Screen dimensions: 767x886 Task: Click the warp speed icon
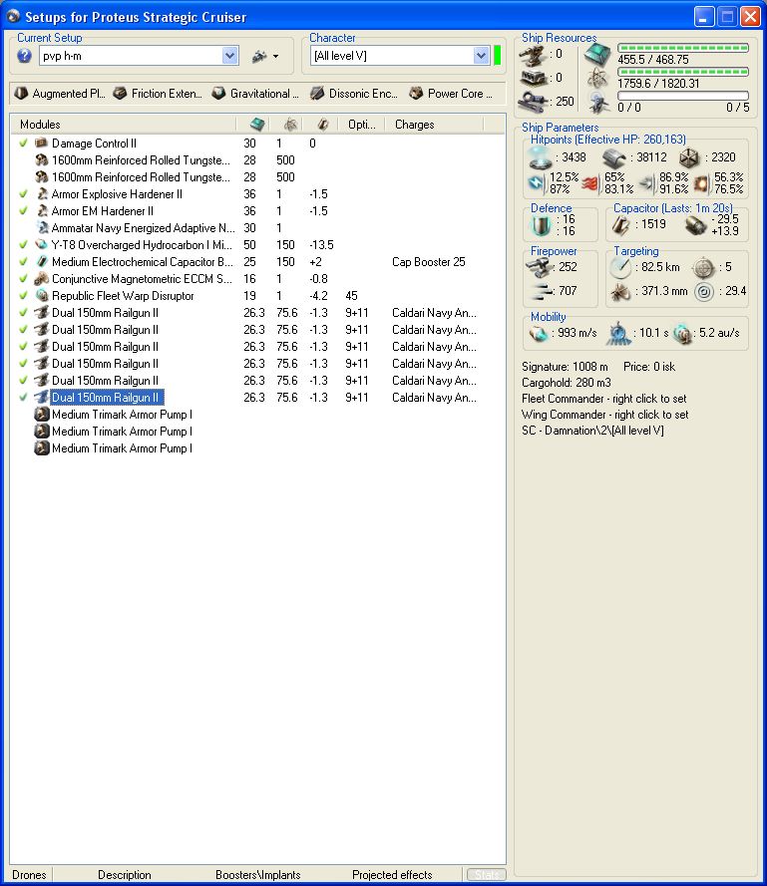click(x=683, y=334)
